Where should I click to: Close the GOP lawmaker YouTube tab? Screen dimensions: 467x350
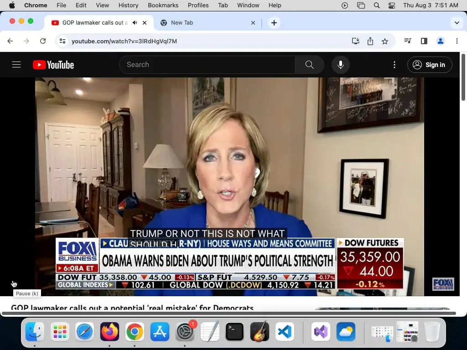(x=145, y=23)
